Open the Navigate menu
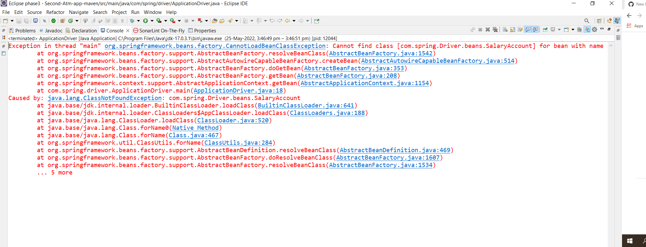The image size is (646, 247). coord(79,12)
